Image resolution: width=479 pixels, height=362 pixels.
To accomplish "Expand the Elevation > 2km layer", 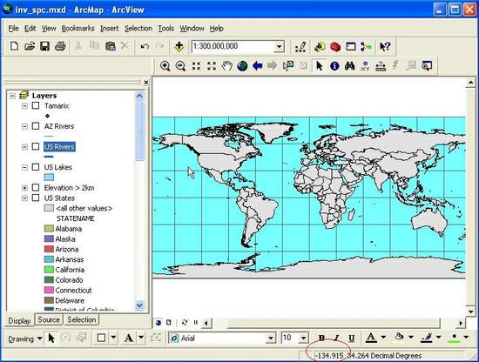I will [24, 188].
